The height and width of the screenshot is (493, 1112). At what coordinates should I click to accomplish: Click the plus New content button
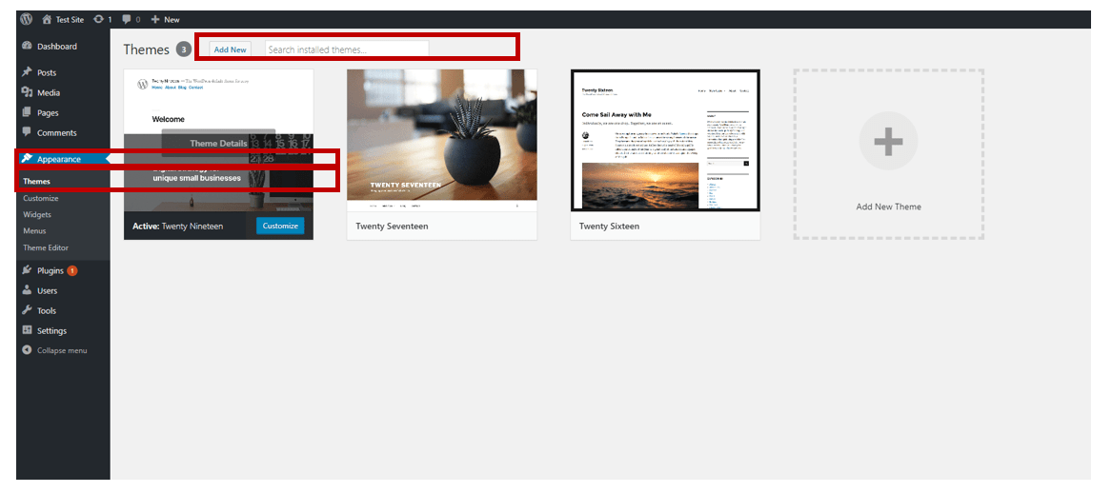[x=166, y=19]
